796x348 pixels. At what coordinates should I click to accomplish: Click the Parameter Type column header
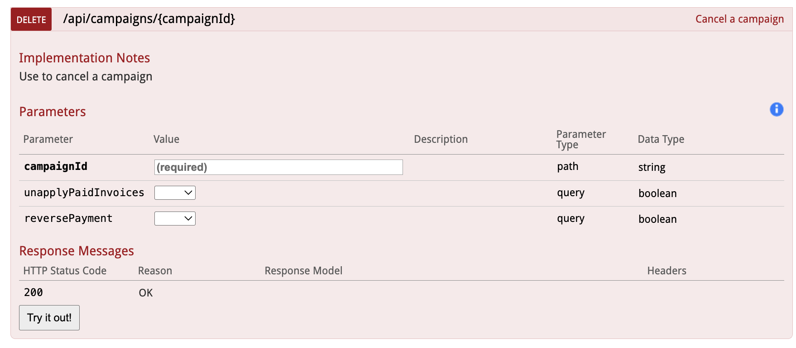[580, 139]
